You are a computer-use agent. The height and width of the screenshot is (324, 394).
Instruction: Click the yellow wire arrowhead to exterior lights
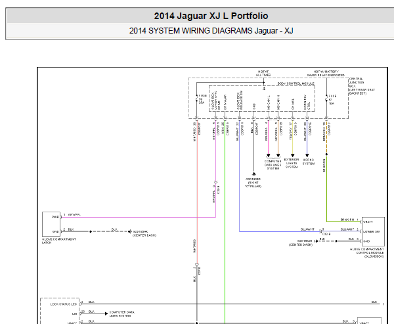292,155
